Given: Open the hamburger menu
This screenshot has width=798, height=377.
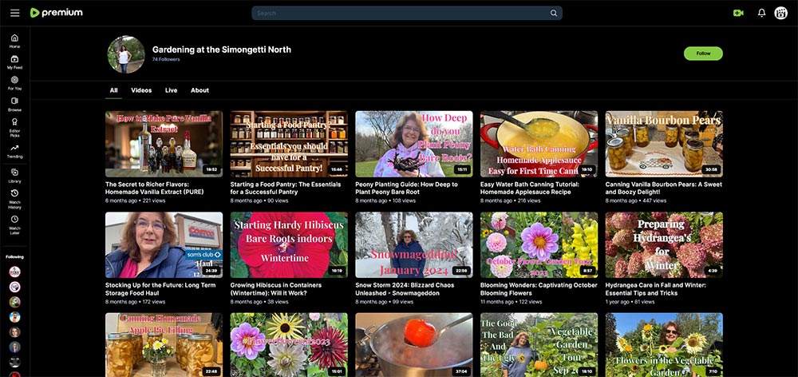Looking at the screenshot, I should 14,13.
